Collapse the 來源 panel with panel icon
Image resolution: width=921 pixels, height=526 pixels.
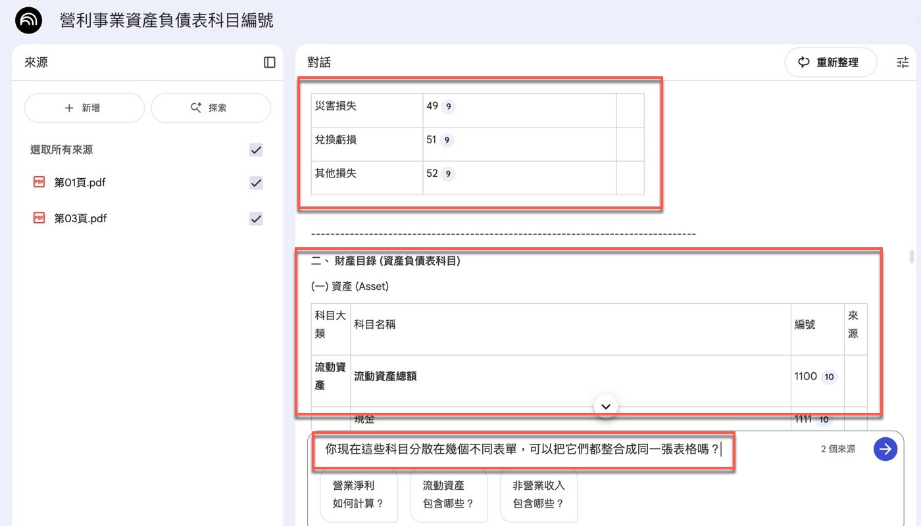pos(269,61)
